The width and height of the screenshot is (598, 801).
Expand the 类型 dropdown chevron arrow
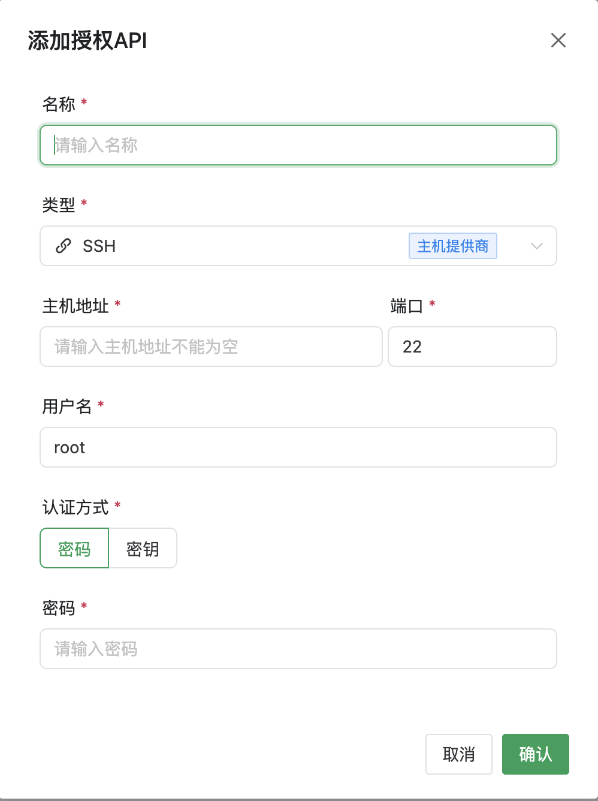pos(536,246)
